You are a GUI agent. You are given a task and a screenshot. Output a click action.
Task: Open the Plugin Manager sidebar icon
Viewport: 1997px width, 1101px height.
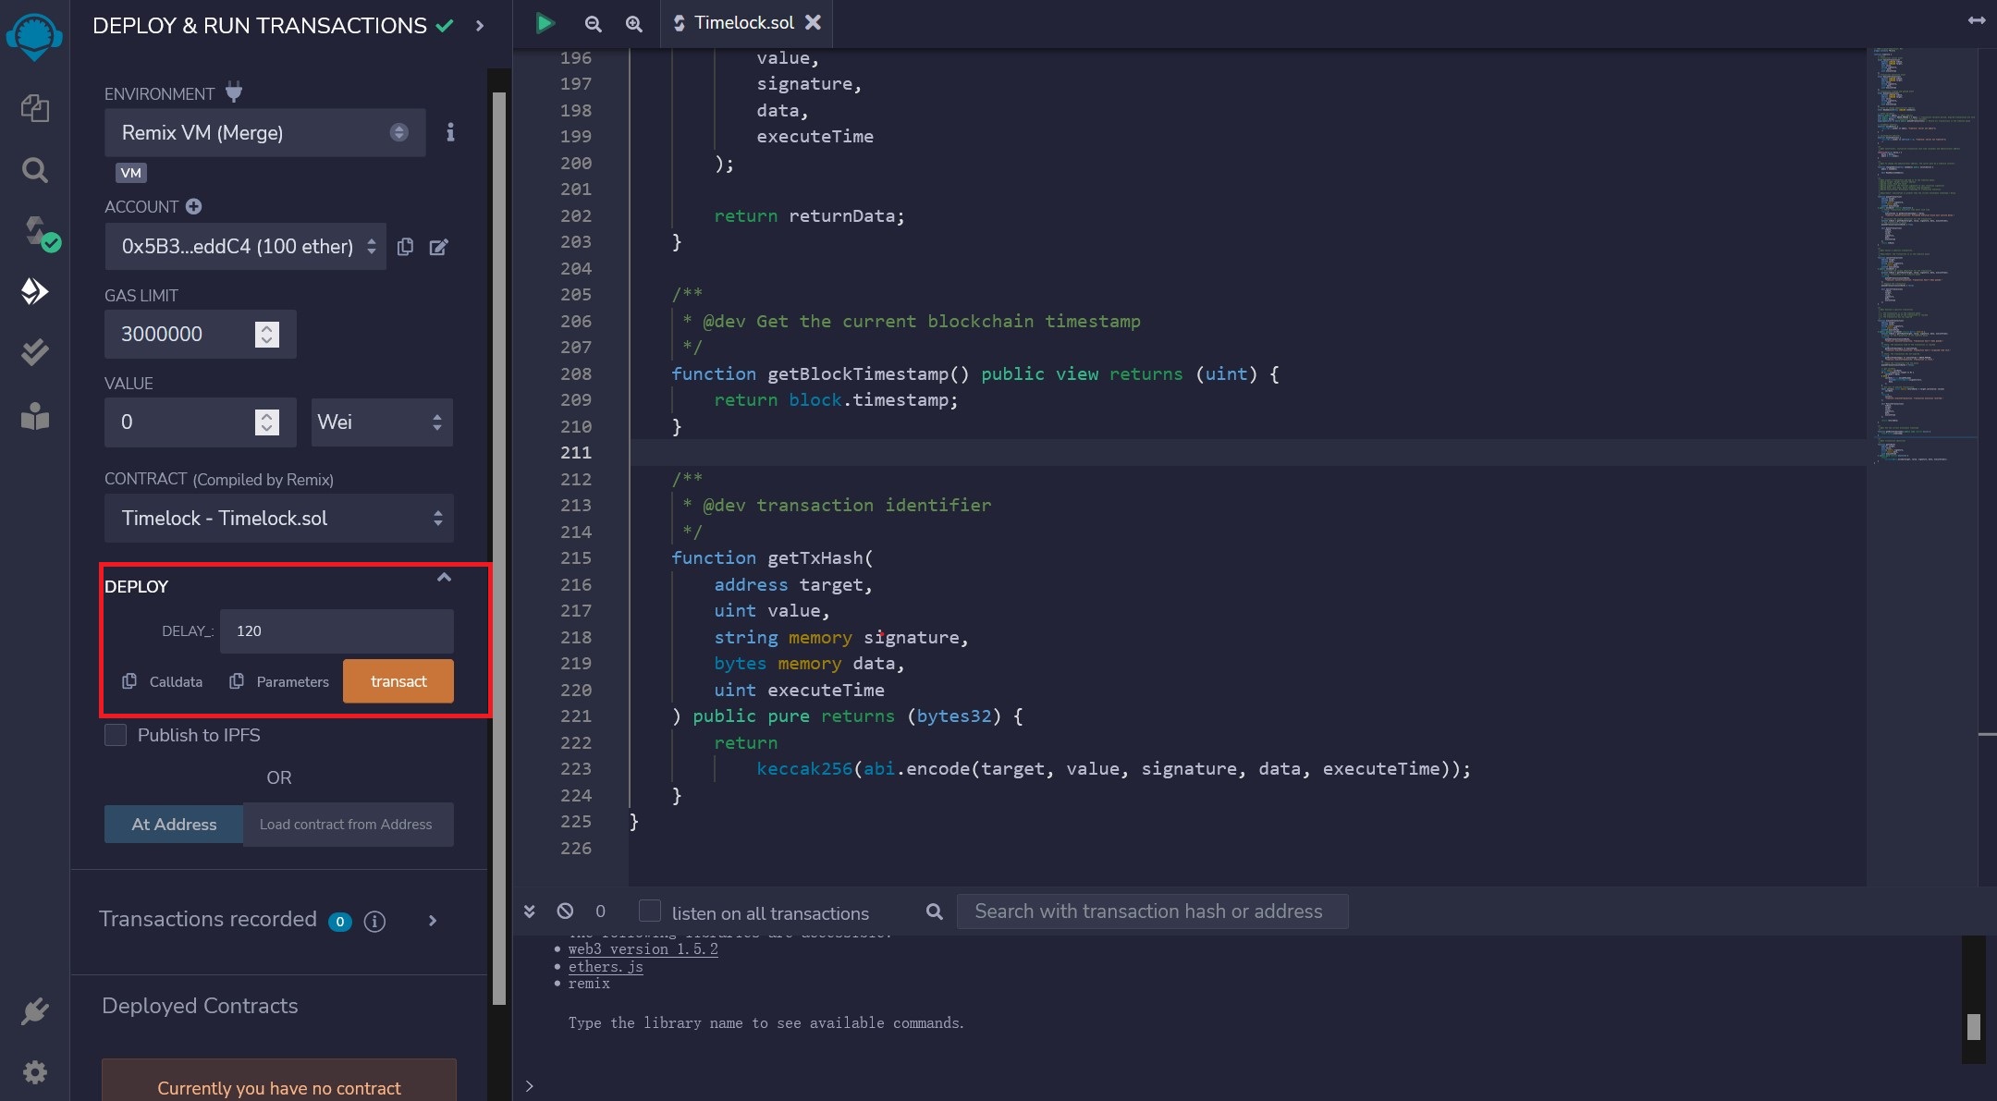pos(35,1011)
